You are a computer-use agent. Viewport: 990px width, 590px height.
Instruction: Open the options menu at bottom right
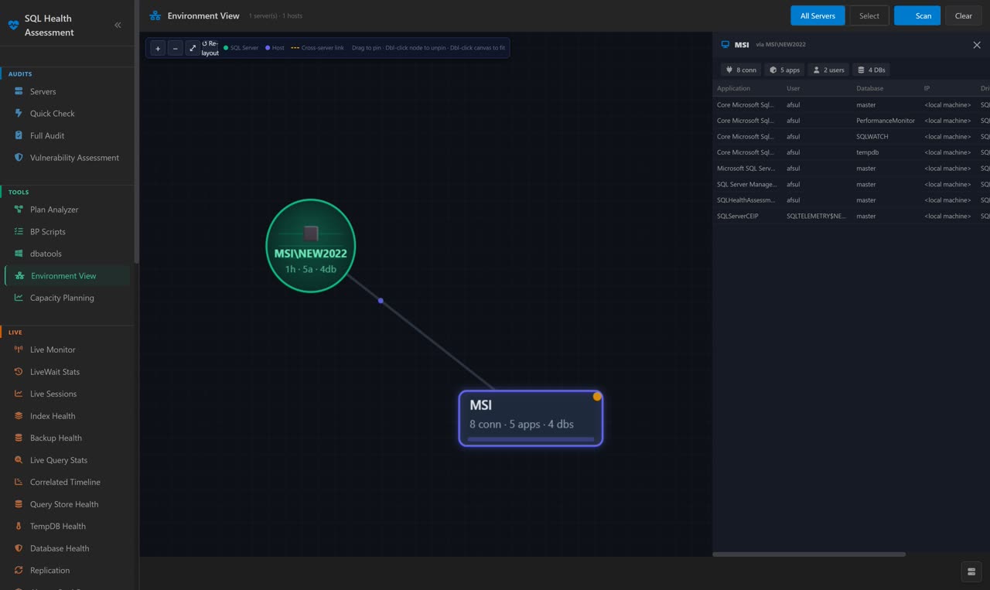coord(971,571)
